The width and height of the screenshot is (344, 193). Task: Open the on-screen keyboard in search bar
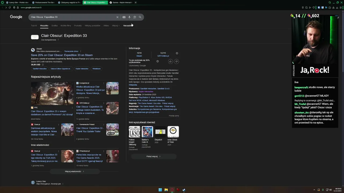tap(124, 17)
